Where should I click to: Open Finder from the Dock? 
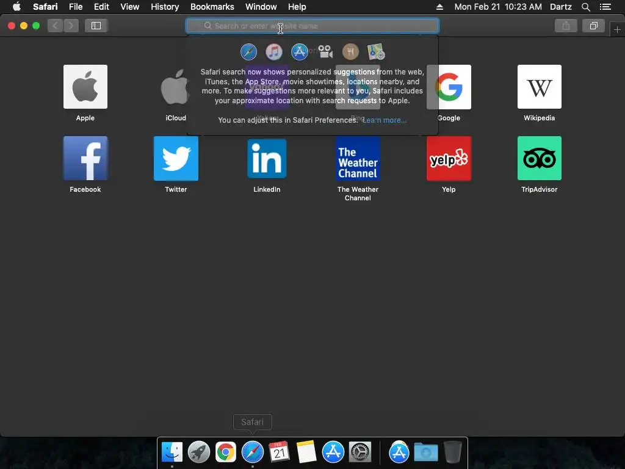click(172, 453)
